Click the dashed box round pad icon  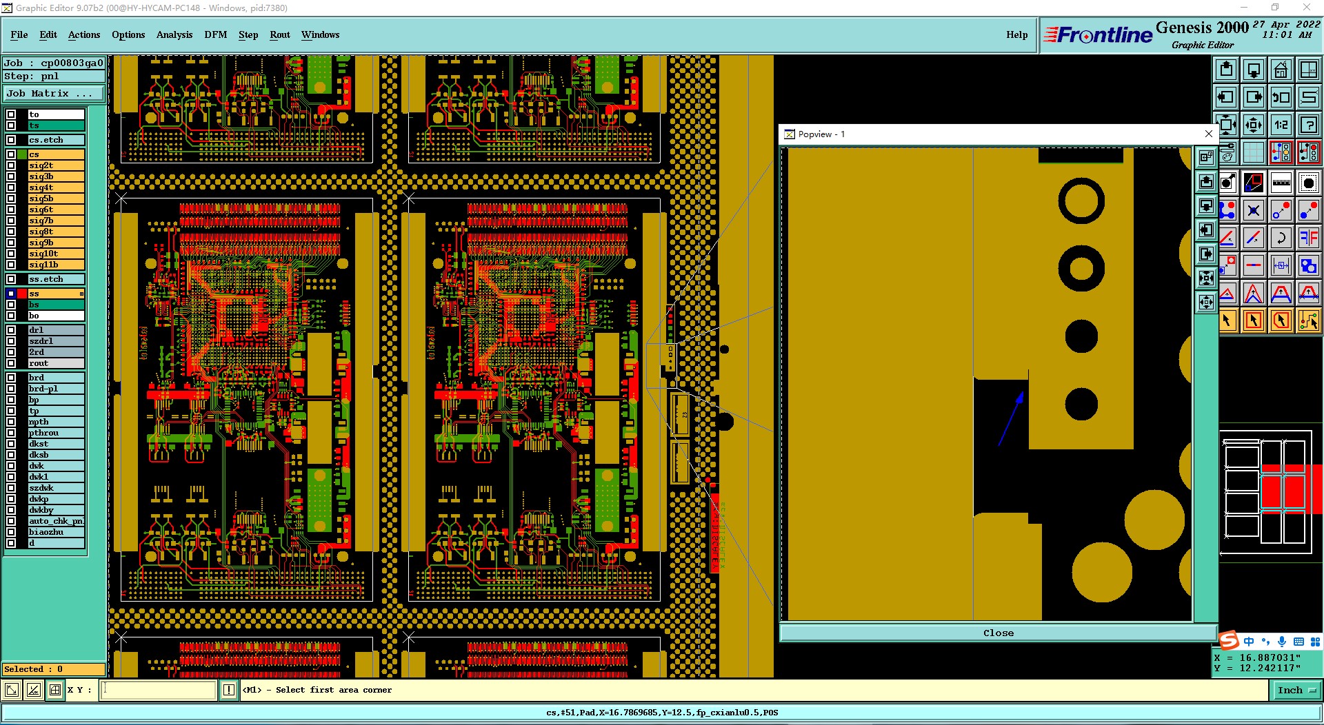tap(1309, 183)
